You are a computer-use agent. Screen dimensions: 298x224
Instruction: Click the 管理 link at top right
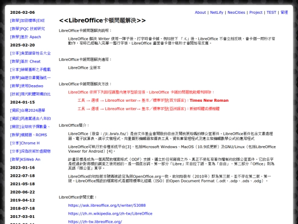pyautogui.click(x=284, y=12)
